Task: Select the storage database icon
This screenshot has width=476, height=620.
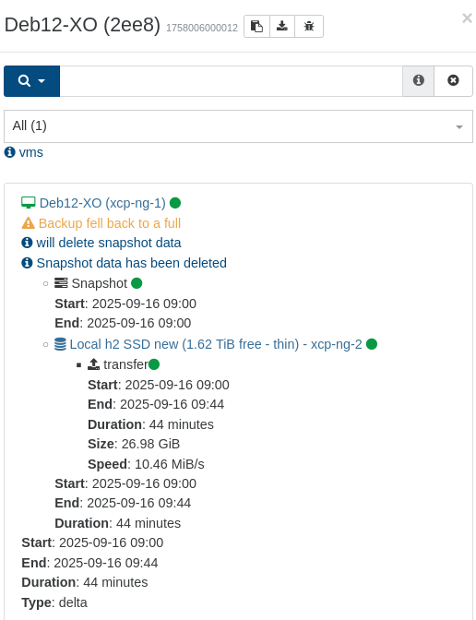Action: point(60,344)
